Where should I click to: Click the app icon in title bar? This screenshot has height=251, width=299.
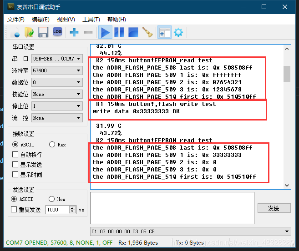(11, 7)
